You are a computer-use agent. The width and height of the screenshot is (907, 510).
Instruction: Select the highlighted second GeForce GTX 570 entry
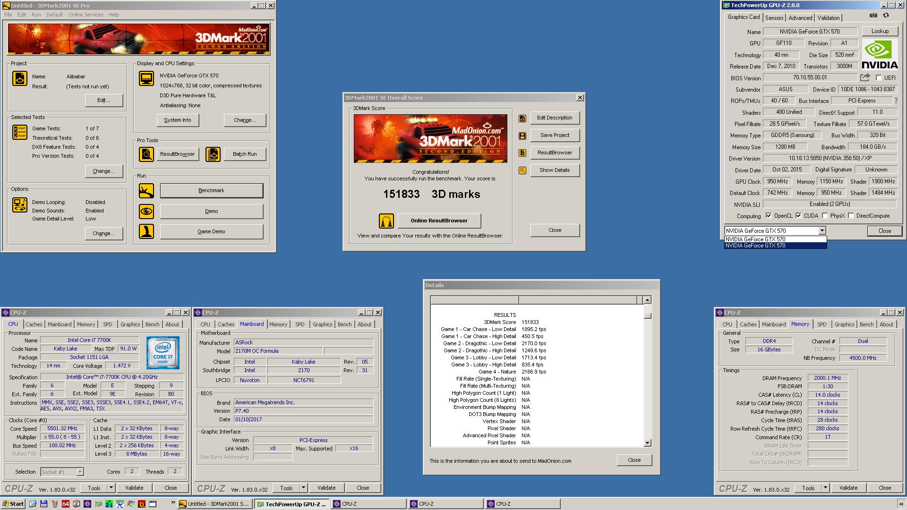(x=775, y=246)
